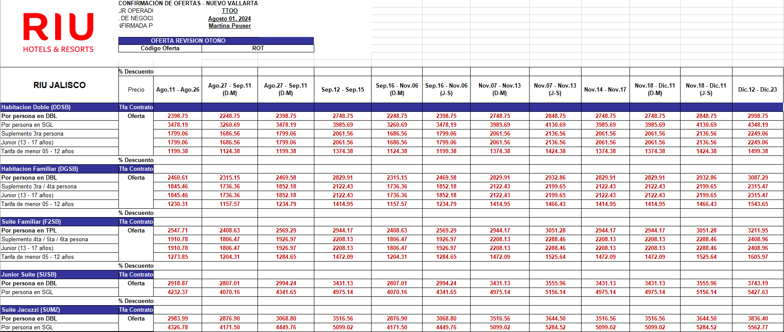Click the Nov.14 - Nov.17 column header
The image size is (784, 332).
click(605, 89)
